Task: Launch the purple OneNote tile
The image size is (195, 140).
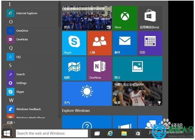Action: (x=100, y=69)
